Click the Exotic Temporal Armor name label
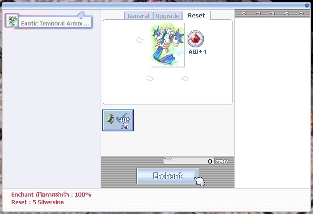 pyautogui.click(x=55, y=23)
